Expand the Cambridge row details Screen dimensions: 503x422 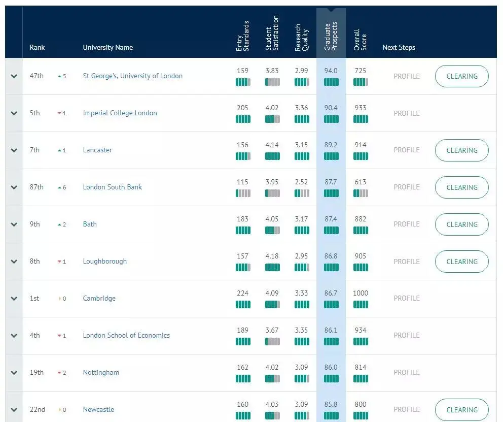point(14,299)
